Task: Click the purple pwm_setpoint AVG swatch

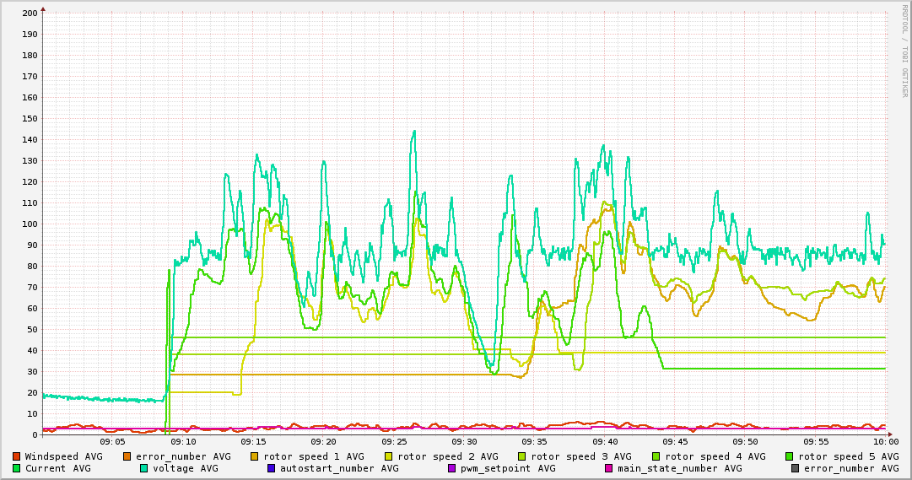Action: 452,468
